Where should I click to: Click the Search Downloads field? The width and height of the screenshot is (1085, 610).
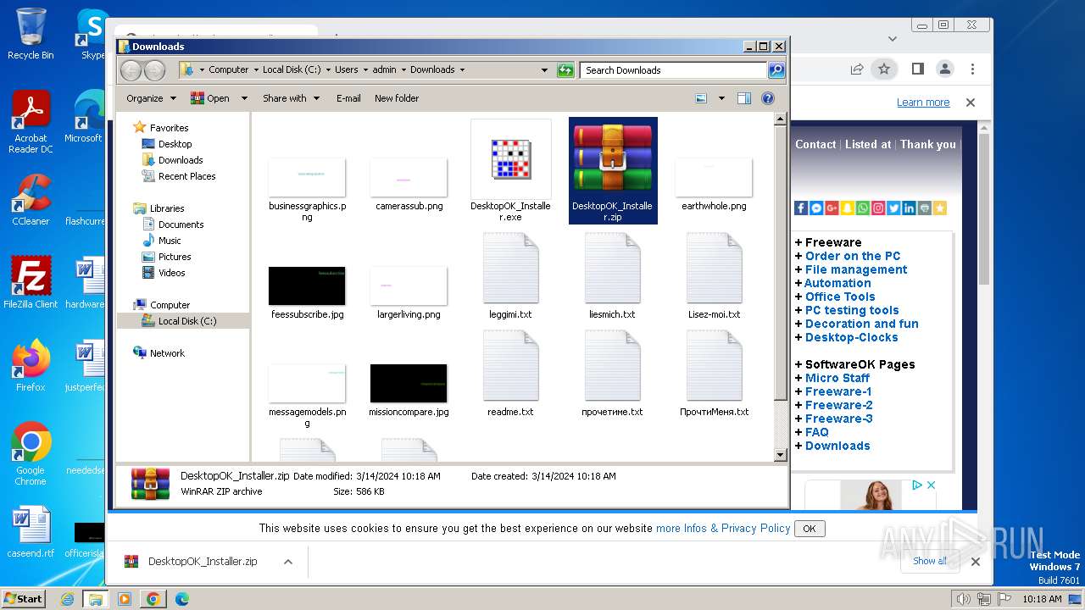(674, 70)
